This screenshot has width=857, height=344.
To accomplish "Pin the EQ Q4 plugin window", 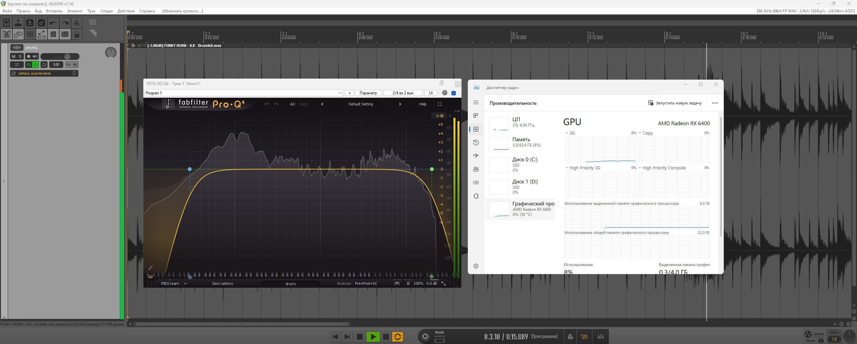I will 441,83.
